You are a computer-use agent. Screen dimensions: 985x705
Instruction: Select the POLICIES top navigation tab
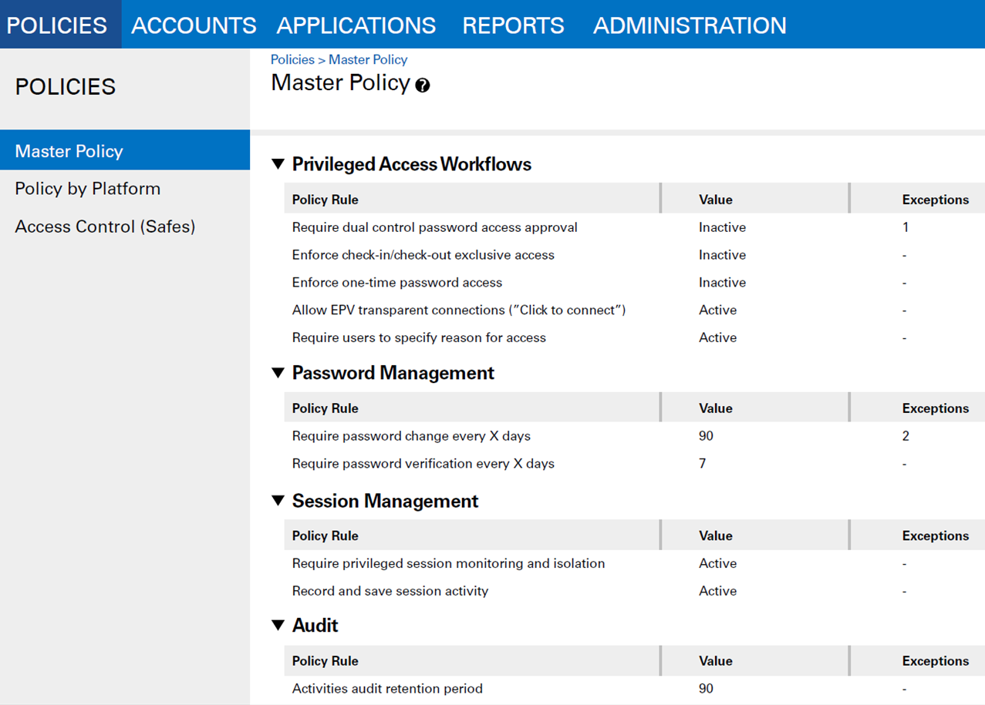pos(57,25)
